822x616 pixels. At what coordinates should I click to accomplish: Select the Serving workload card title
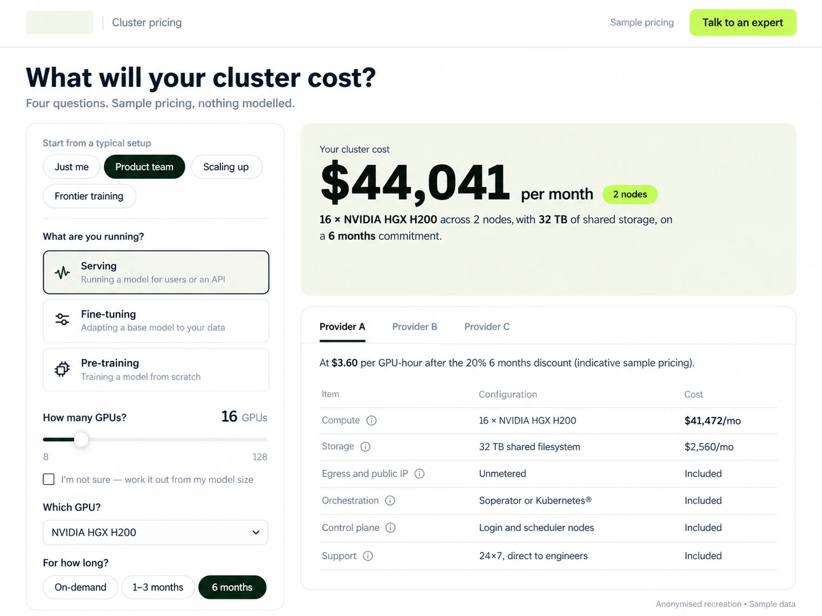tap(99, 266)
